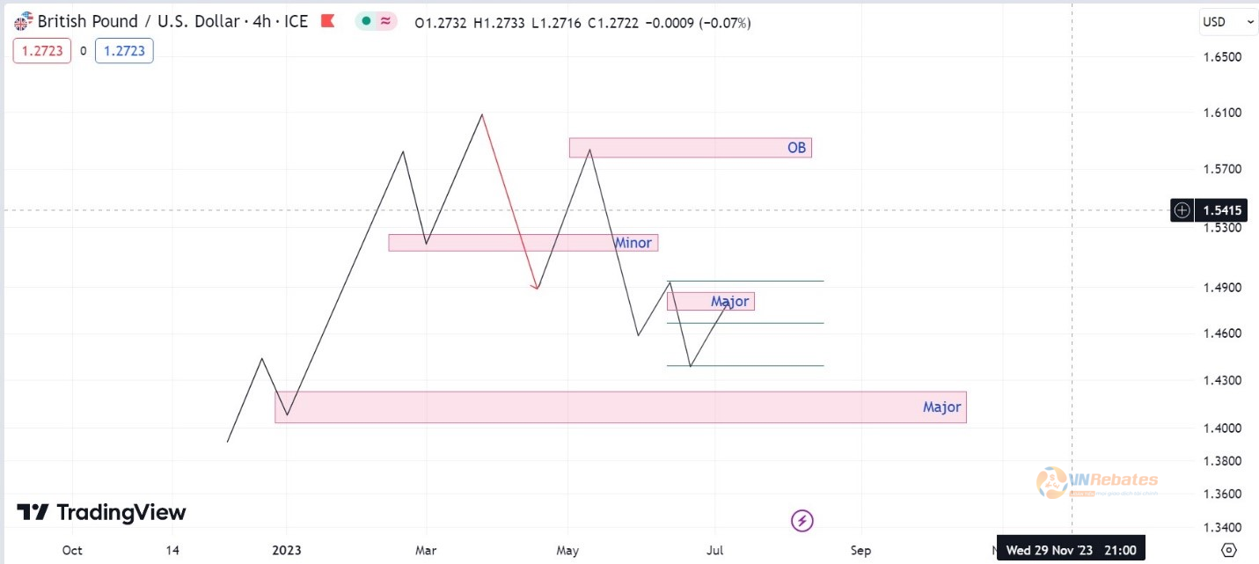Click the plus icon beside 1.5415 price

click(1182, 210)
